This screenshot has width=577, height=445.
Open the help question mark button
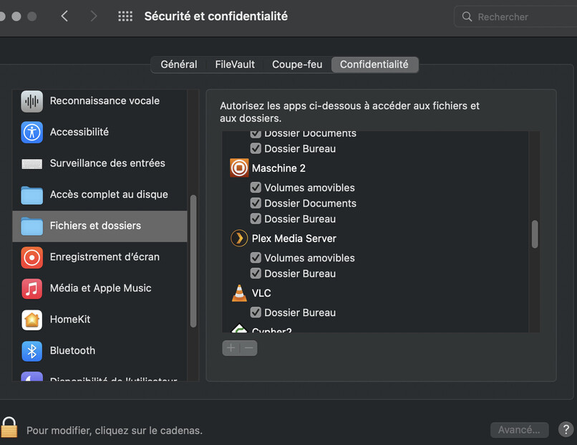click(x=565, y=430)
